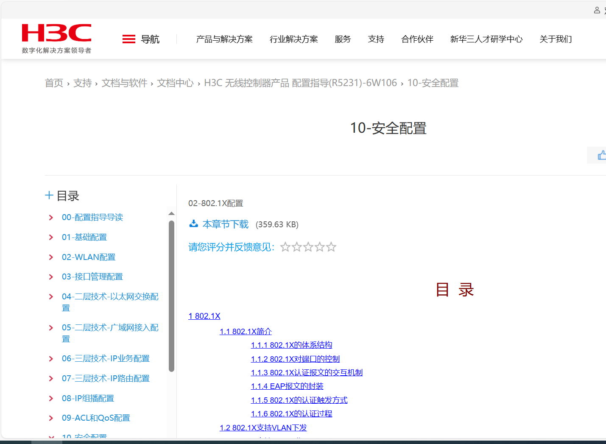606x444 pixels.
Task: Select 00-配置指导导读 in the sidebar
Action: 92,218
